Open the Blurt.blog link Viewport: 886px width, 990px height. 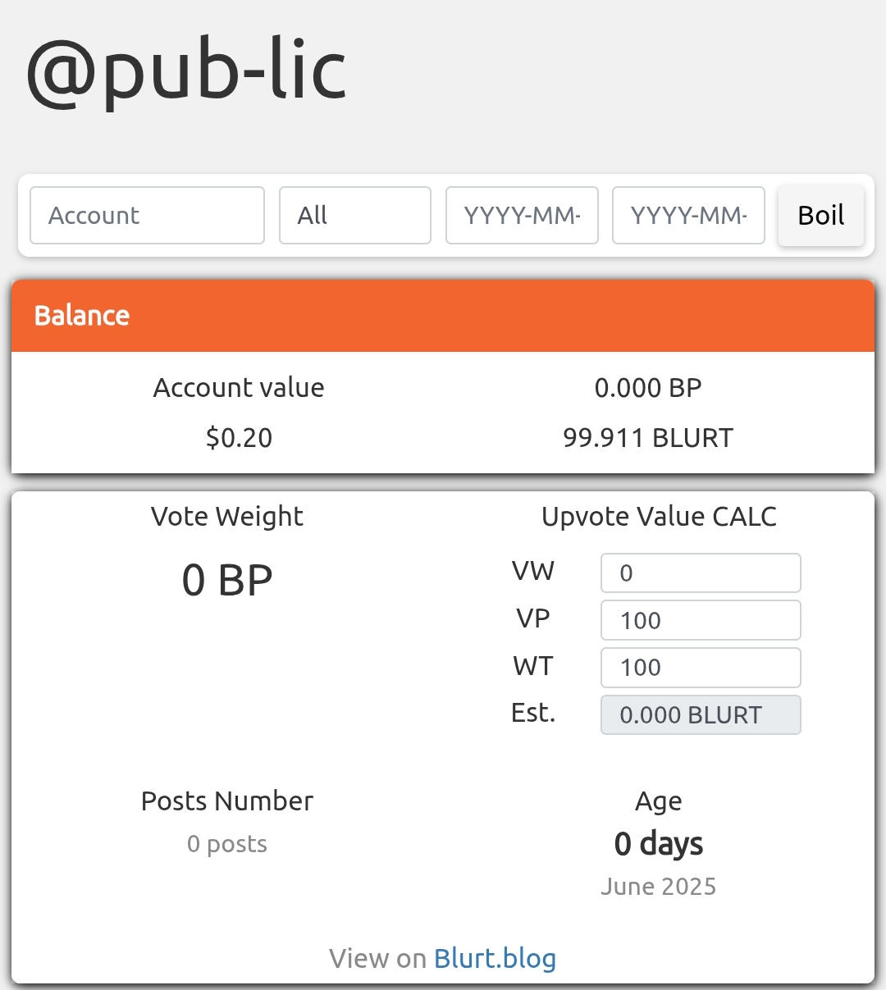click(x=495, y=958)
